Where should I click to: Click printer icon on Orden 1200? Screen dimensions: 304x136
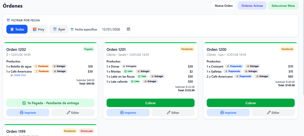click(x=222, y=113)
